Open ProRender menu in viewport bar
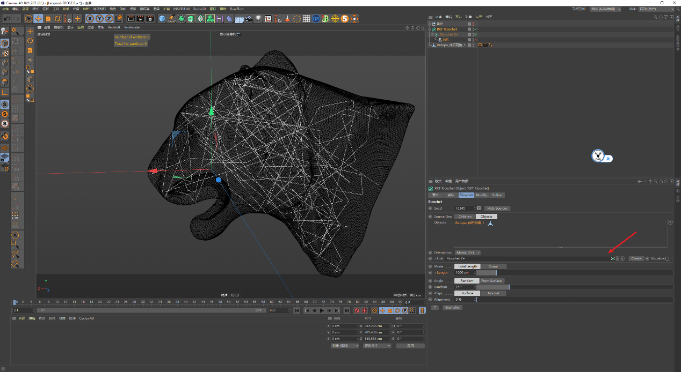Image resolution: width=681 pixels, height=372 pixels. click(x=132, y=27)
